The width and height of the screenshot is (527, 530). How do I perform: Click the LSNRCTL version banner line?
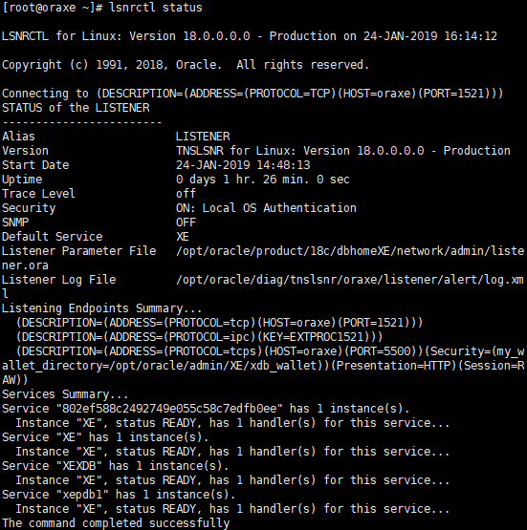click(x=250, y=36)
